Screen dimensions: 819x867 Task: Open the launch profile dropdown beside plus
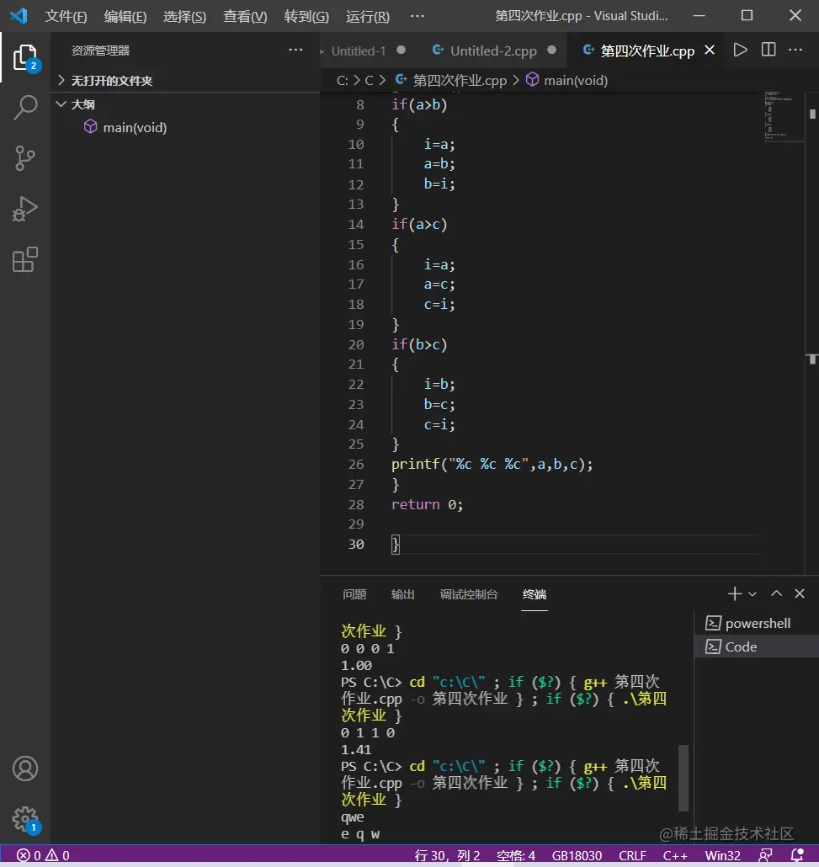(753, 594)
